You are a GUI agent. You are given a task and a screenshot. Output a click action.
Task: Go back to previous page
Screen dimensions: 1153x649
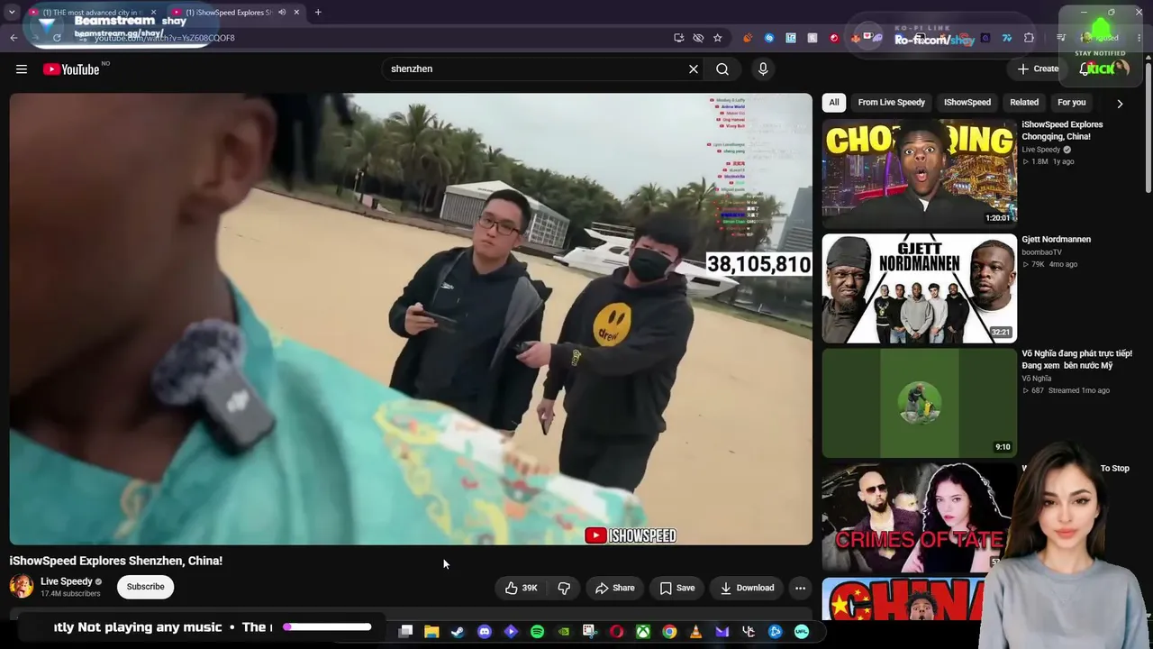point(14,38)
